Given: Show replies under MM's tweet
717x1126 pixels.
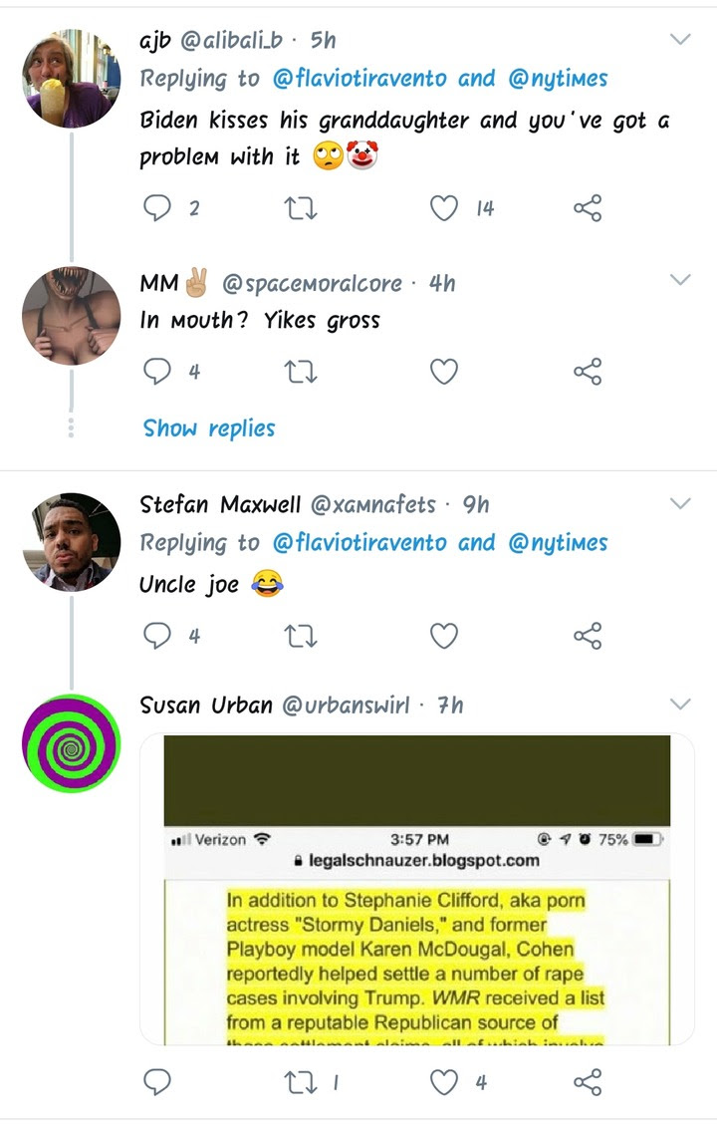Looking at the screenshot, I should [x=209, y=428].
